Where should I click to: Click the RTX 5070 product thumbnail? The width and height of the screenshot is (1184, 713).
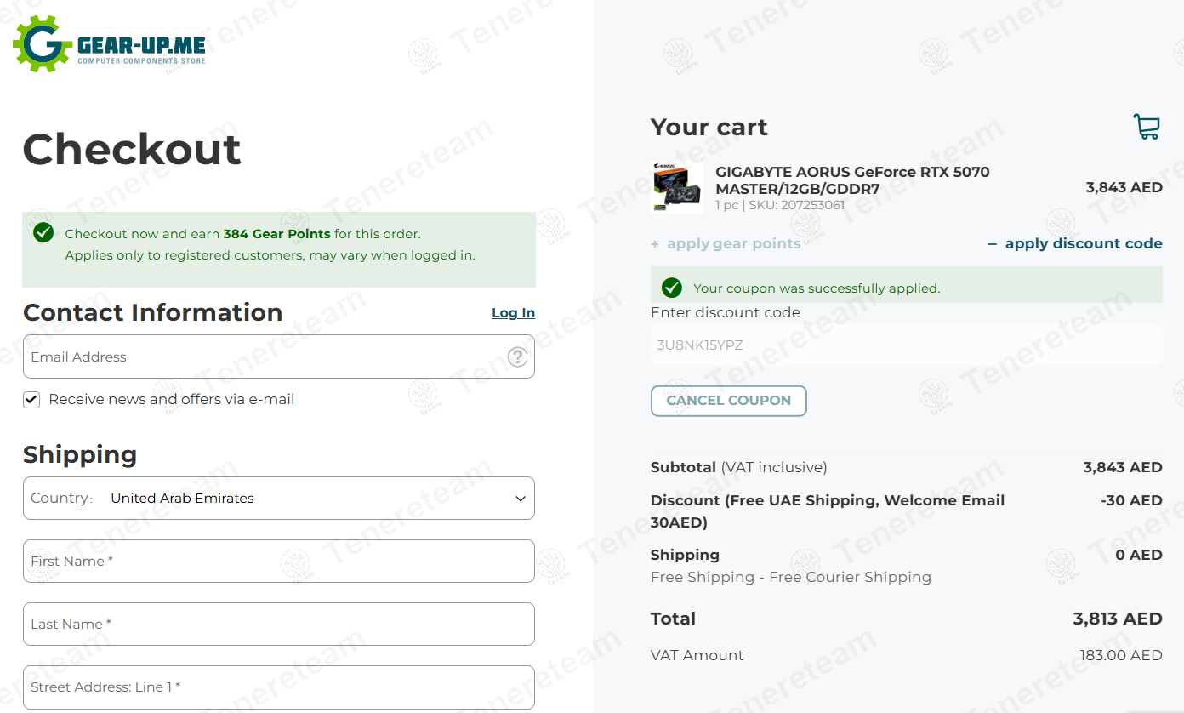point(677,187)
